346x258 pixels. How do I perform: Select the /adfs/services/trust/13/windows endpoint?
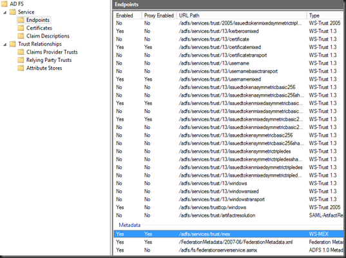coord(229,183)
